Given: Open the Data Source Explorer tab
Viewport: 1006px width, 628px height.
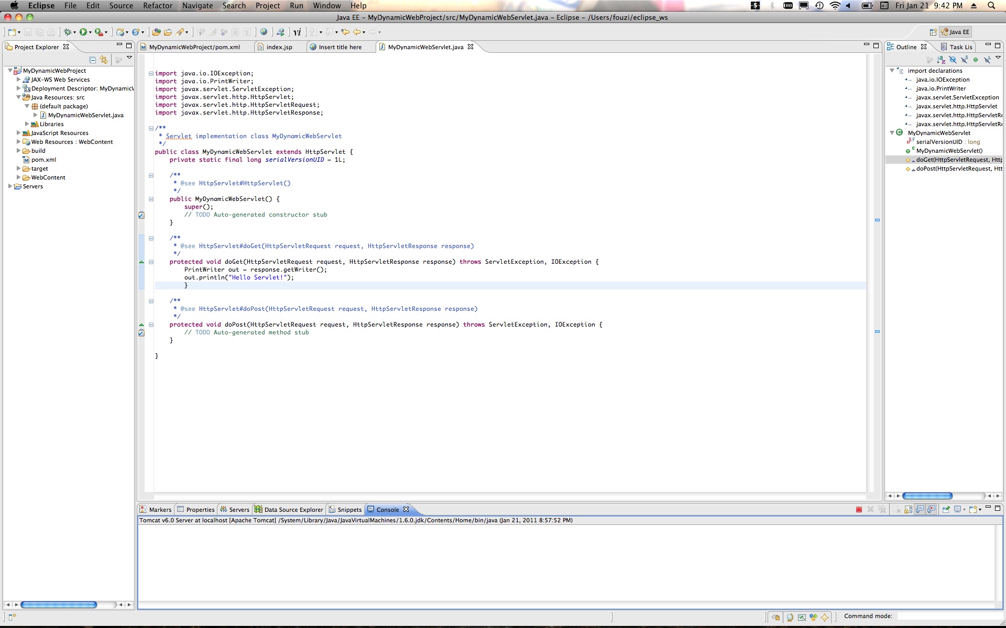Looking at the screenshot, I should (289, 510).
